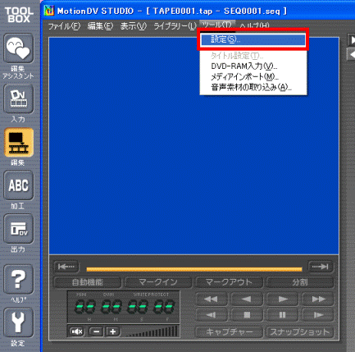Choose 設定(S) in the Tools menu
The image size is (355, 352).
coord(253,39)
